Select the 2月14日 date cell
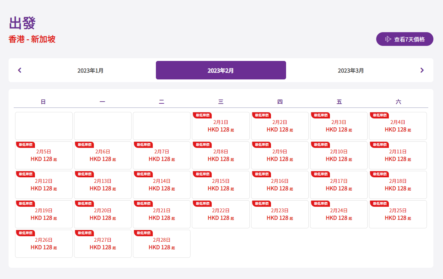 162,185
